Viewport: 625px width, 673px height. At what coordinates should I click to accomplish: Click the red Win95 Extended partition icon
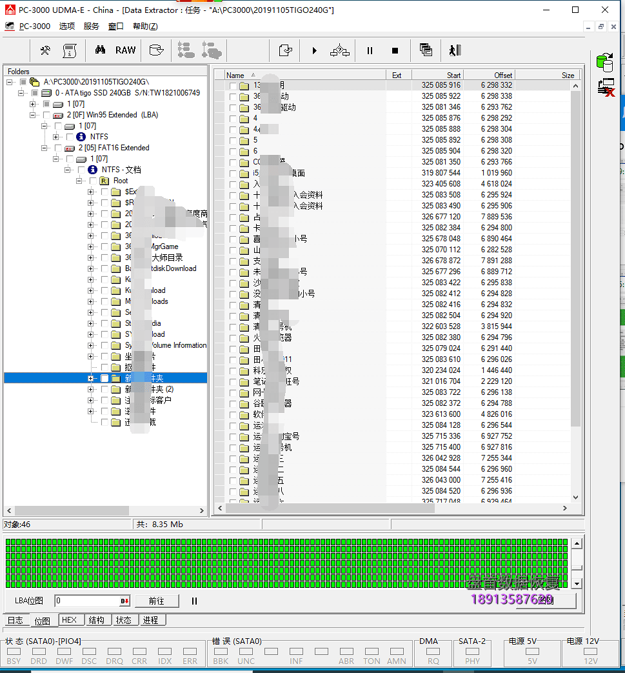coord(58,115)
